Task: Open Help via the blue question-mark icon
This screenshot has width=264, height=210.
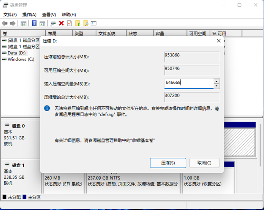Action: click(34, 23)
